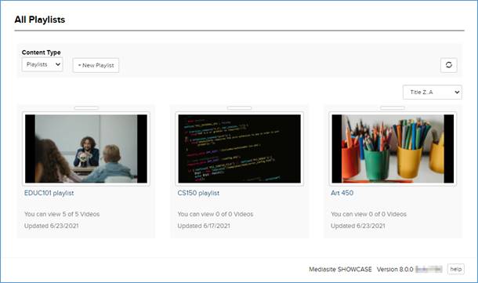
Task: Click the Art 450 colored pencils thumbnail
Action: pyautogui.click(x=393, y=148)
